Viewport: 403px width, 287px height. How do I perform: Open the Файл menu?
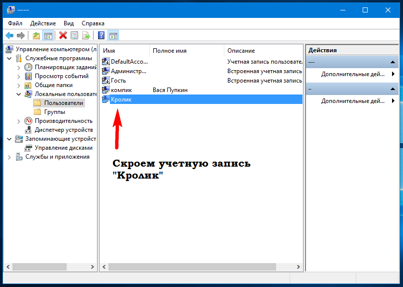[x=15, y=23]
